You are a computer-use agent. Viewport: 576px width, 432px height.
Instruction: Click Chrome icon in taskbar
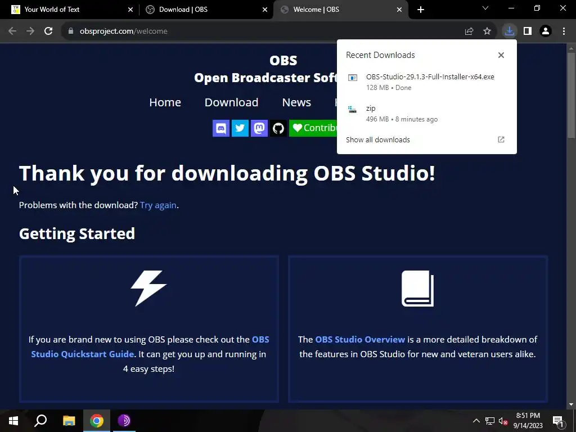pos(96,421)
